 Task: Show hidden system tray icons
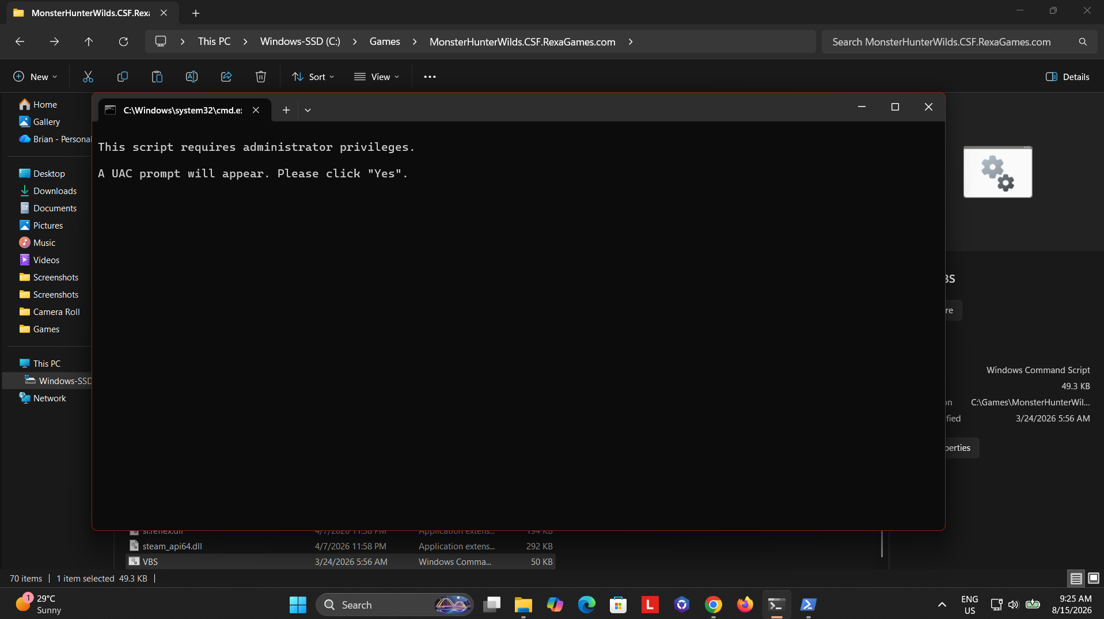(942, 605)
